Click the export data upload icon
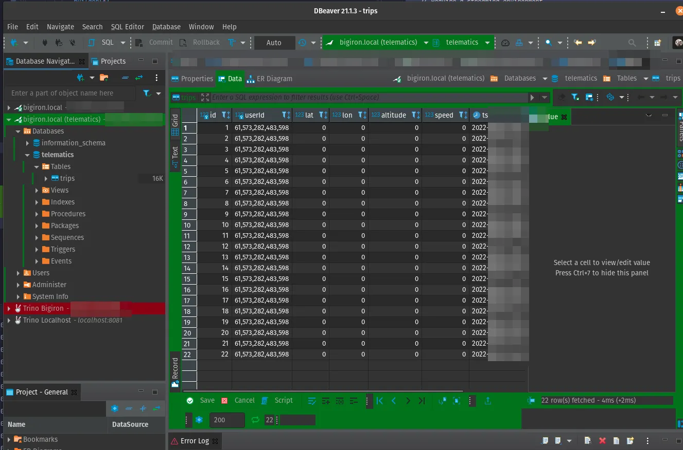 coord(488,401)
